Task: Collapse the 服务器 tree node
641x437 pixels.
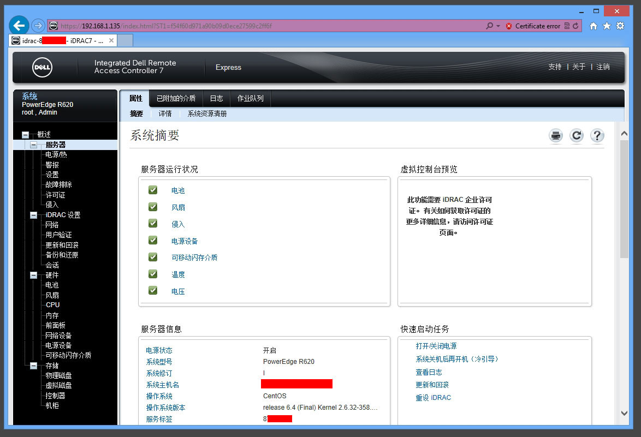Action: pyautogui.click(x=33, y=145)
